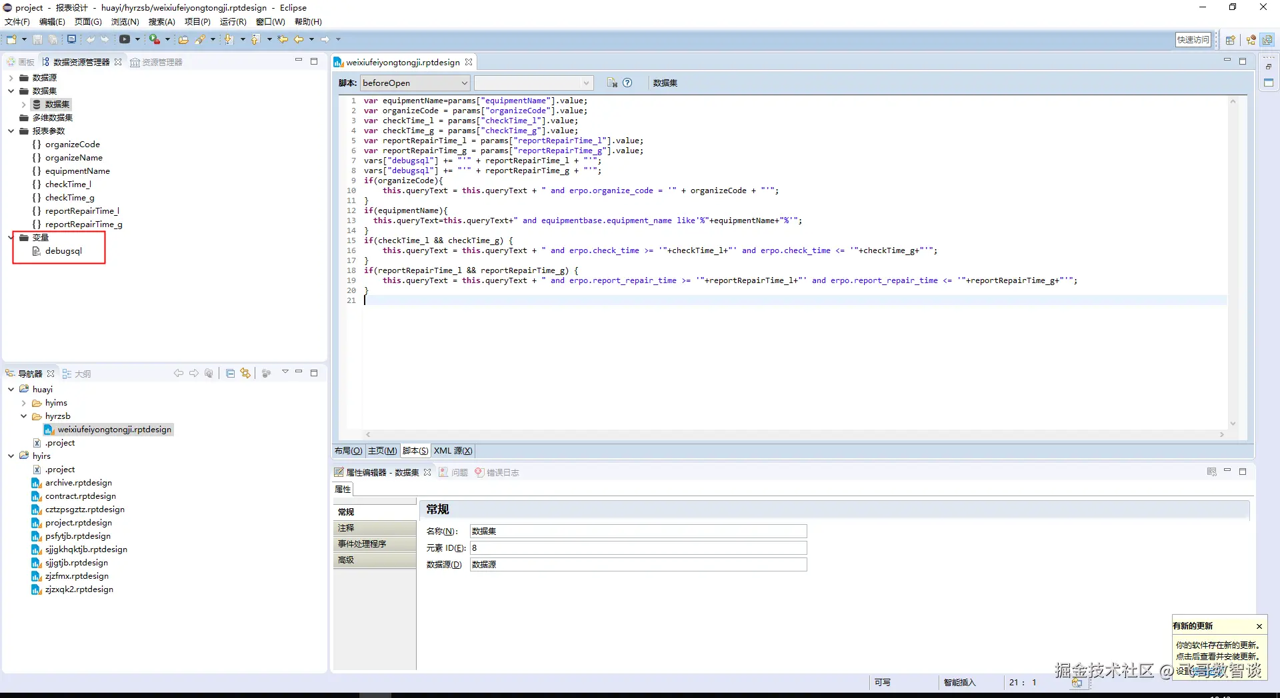Click the Run with external tools icon
The width and height of the screenshot is (1280, 698).
click(154, 39)
